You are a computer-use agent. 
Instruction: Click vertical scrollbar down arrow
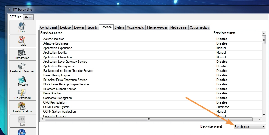point(264,115)
